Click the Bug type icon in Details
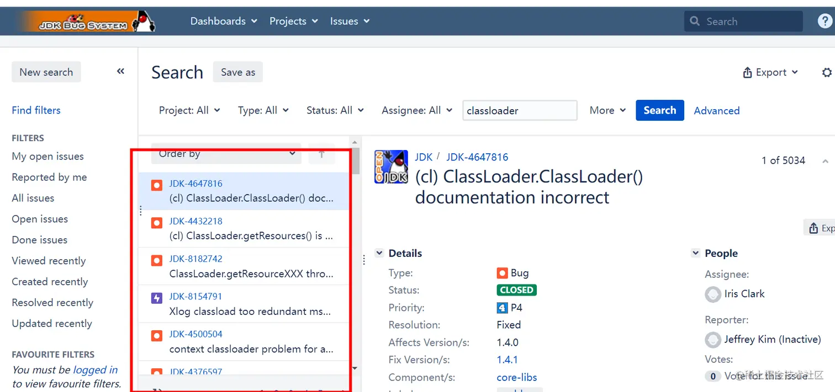The width and height of the screenshot is (835, 392). pos(502,273)
